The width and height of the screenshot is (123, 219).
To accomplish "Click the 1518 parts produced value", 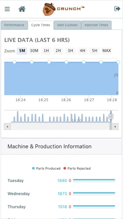I will tap(63, 207).
